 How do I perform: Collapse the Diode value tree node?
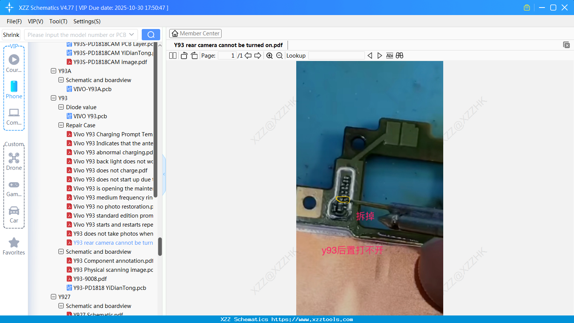click(61, 107)
